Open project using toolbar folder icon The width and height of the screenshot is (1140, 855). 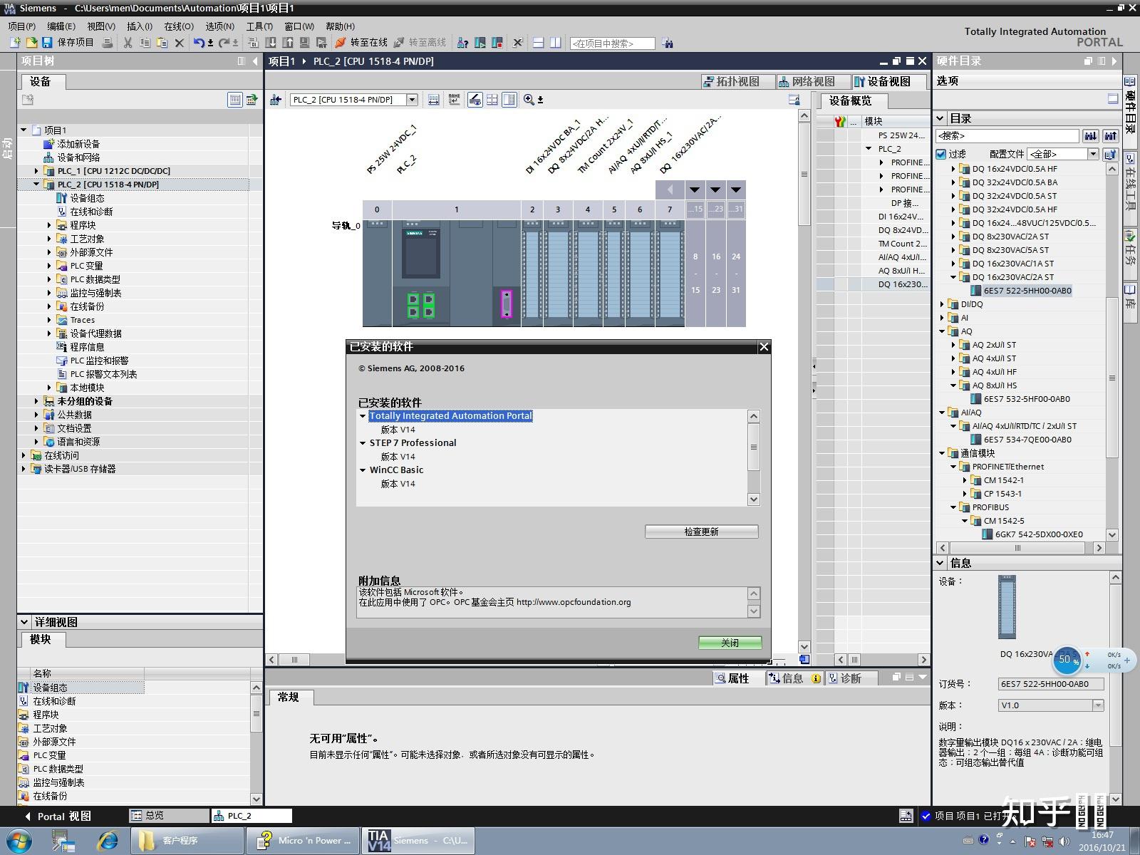click(31, 43)
